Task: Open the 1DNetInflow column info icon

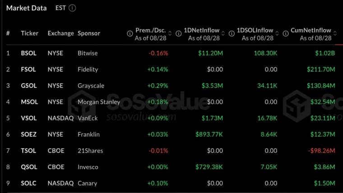Action: point(179,33)
